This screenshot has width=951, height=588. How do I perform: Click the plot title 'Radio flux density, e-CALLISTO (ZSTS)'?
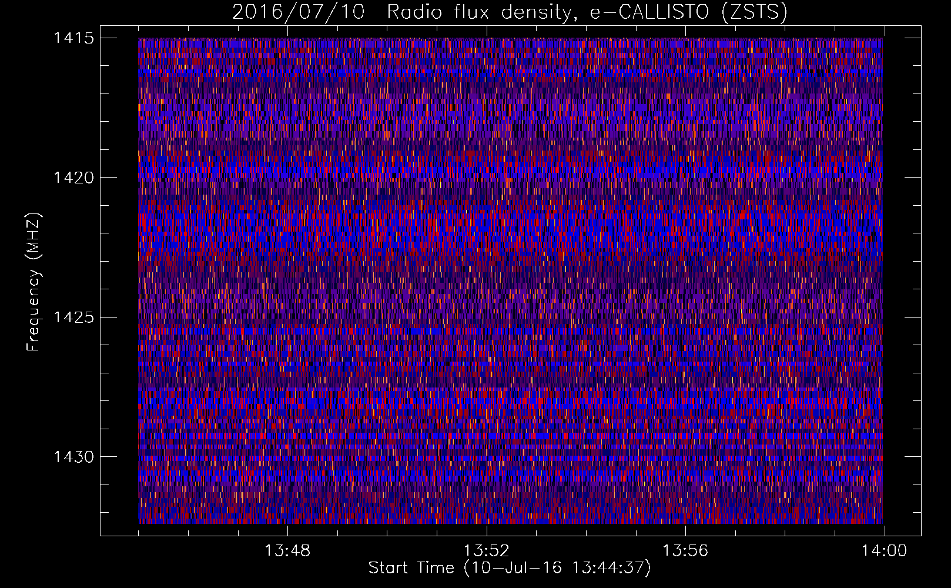point(587,12)
